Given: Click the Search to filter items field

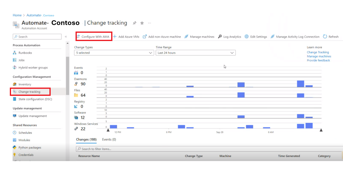Looking at the screenshot, I should tap(209, 149).
